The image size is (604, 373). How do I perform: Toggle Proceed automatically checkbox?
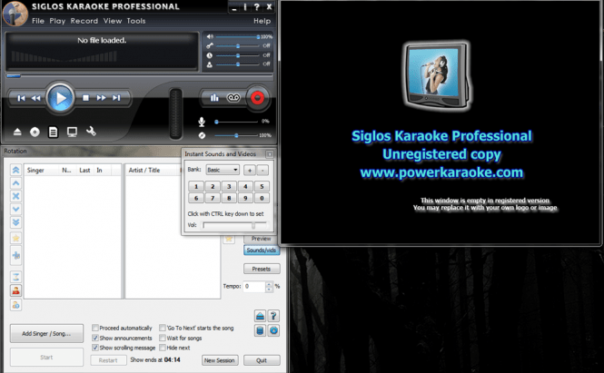click(95, 328)
